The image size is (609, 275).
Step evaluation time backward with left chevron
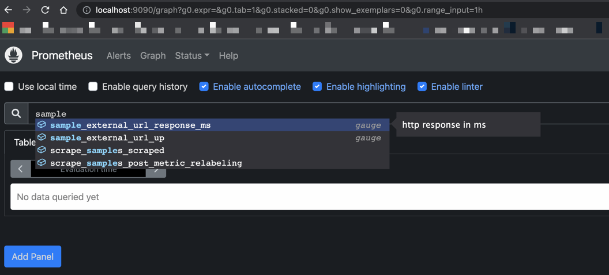21,169
